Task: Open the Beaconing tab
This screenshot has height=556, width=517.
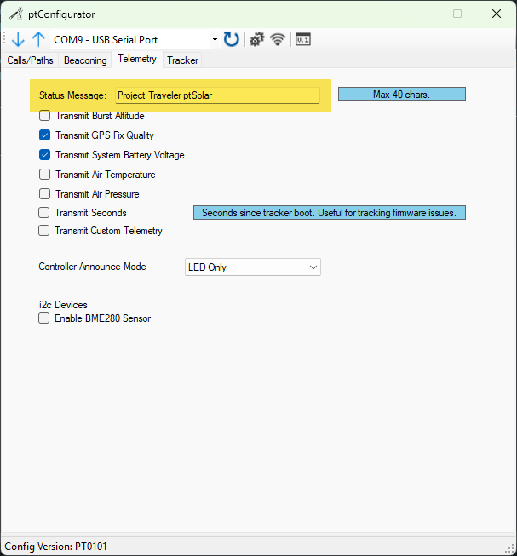Action: tap(85, 60)
